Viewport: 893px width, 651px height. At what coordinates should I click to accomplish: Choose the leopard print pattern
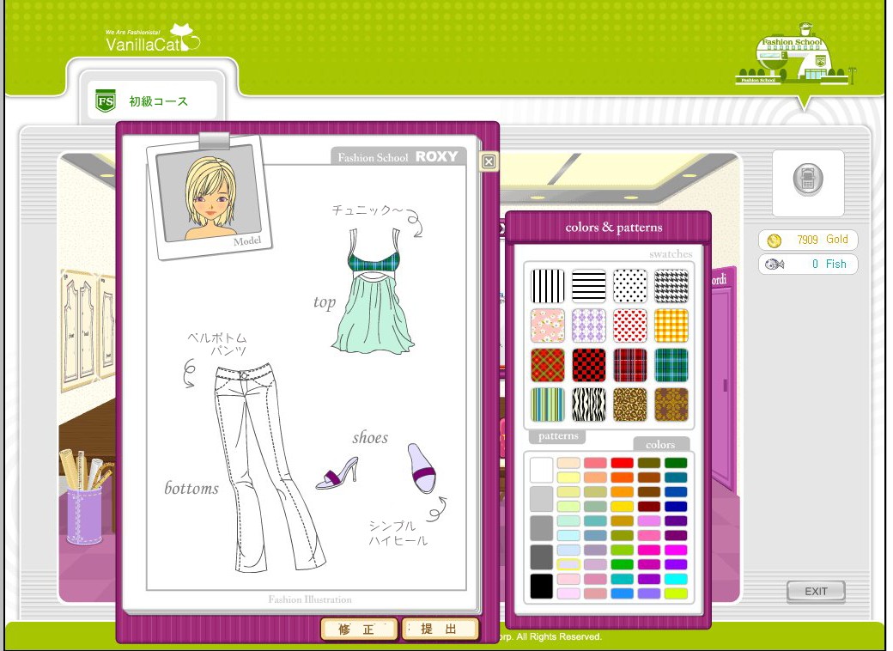click(x=630, y=405)
